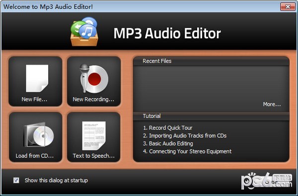Click the Text to Speech... label text

point(94,156)
